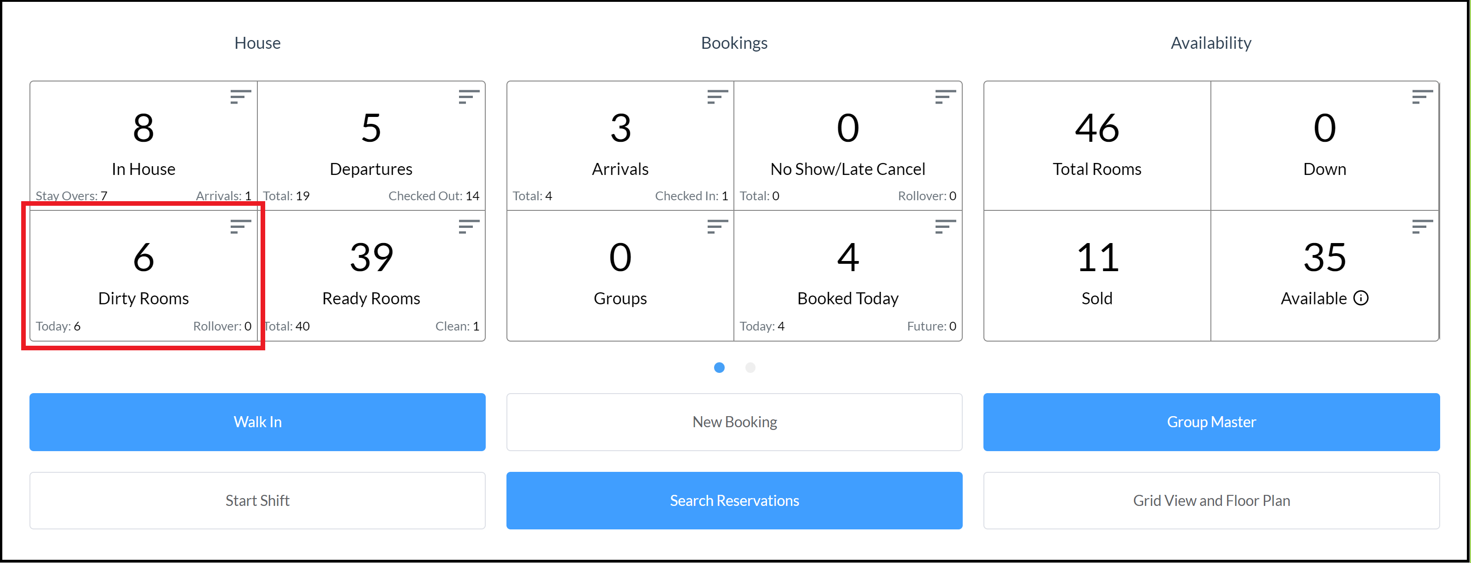Open Search Reservations

coord(734,501)
